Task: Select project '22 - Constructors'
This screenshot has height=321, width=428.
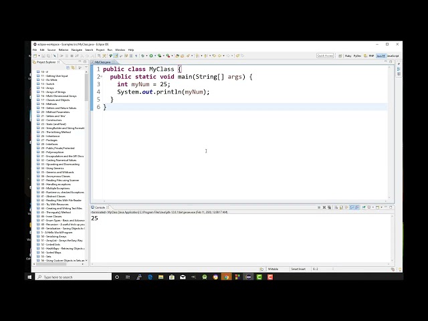Action: [x=51, y=120]
